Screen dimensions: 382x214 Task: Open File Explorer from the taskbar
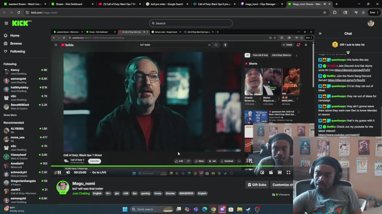point(240,209)
